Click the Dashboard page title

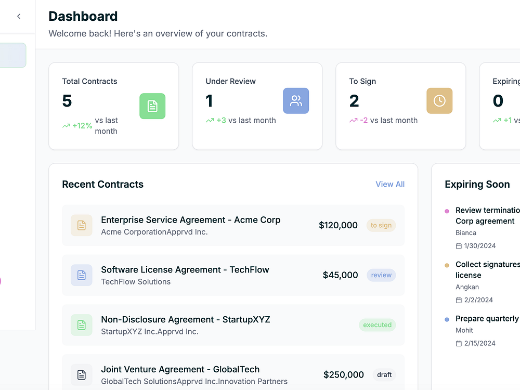pos(83,16)
